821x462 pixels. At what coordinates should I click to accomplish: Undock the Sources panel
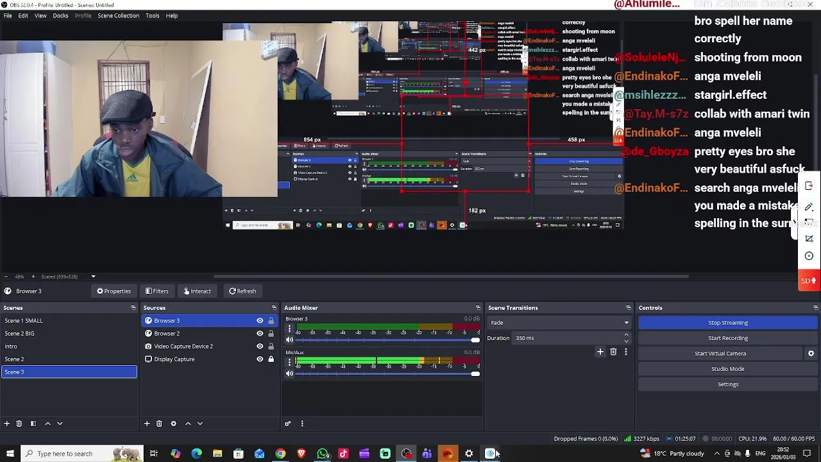274,308
